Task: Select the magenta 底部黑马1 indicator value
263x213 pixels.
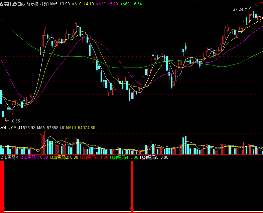Action: point(34,157)
